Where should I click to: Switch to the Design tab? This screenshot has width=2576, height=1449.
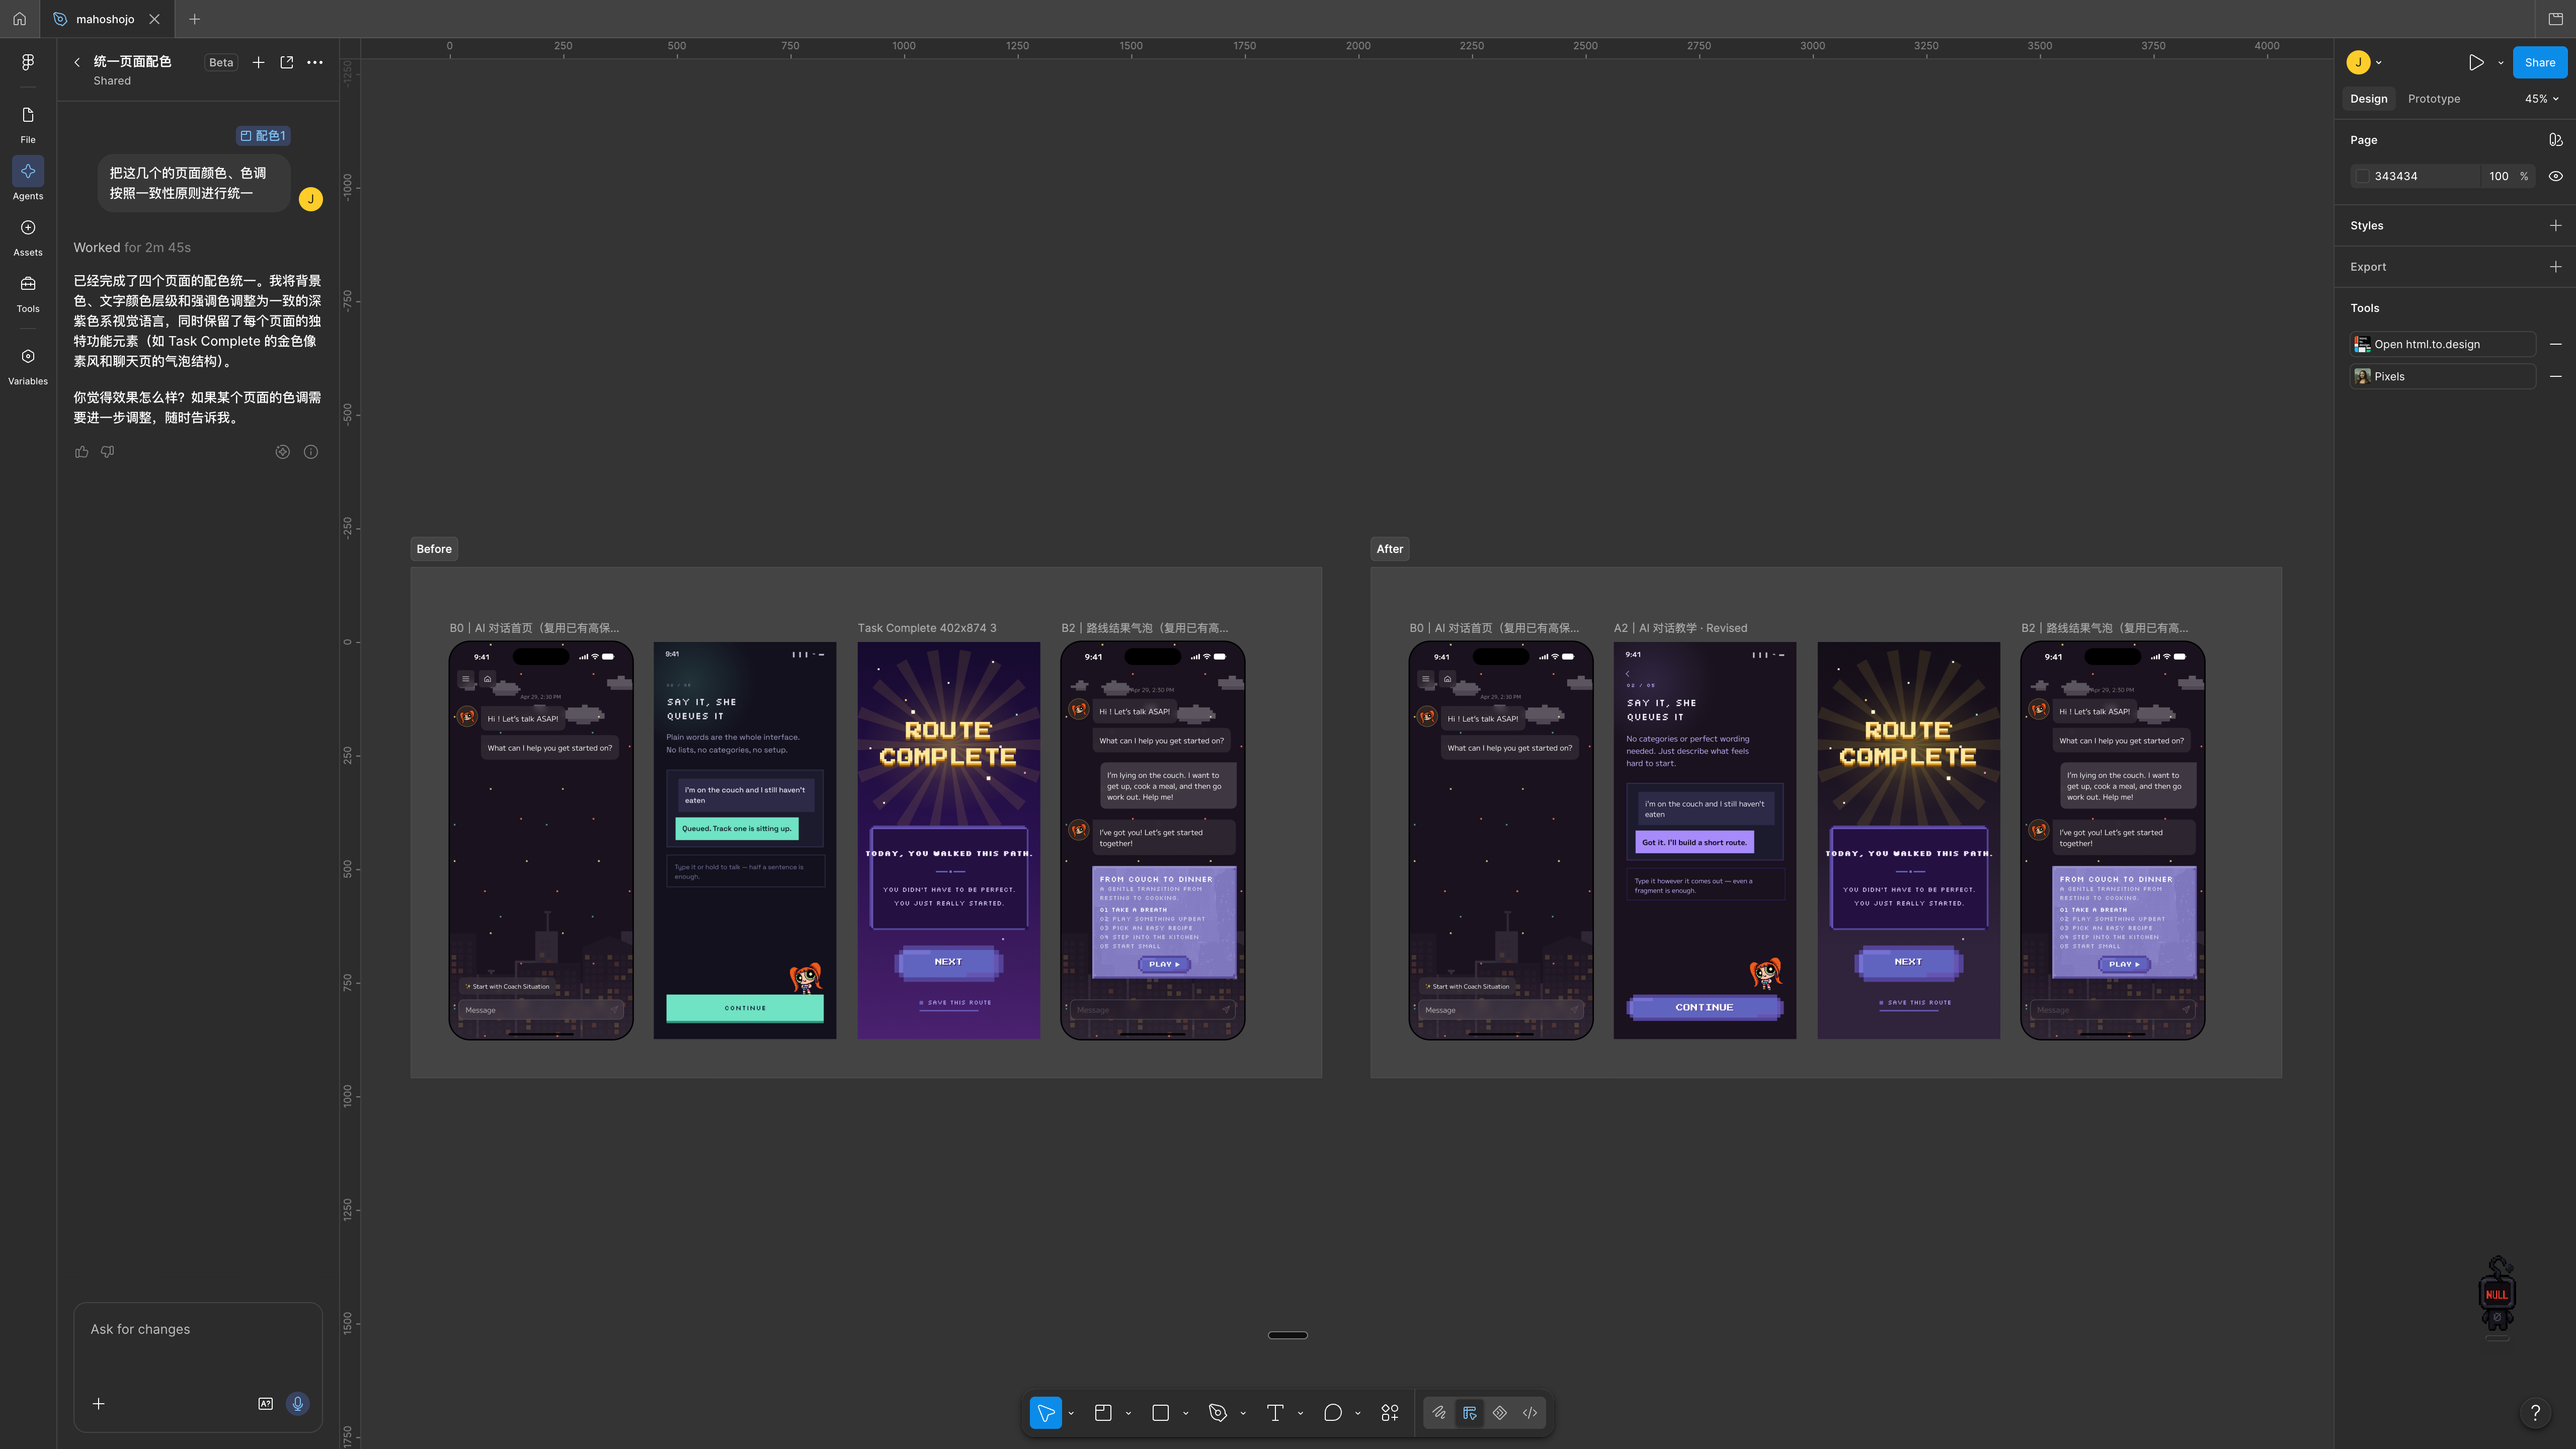(x=2368, y=99)
